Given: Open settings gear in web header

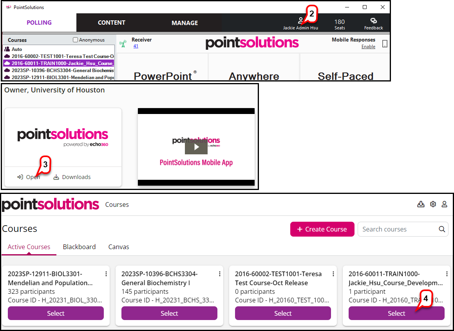Looking at the screenshot, I should [x=433, y=204].
